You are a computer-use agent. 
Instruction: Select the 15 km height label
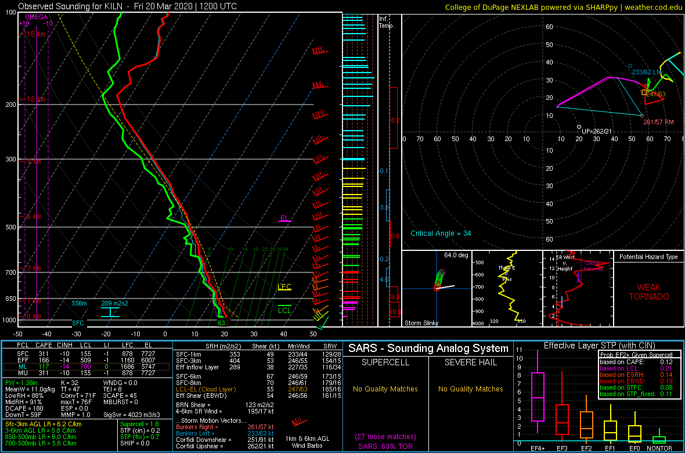pos(36,34)
